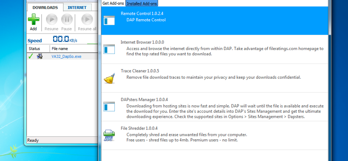Click the Trace Cleaner description text
The height and width of the screenshot is (161, 348).
pos(214,77)
